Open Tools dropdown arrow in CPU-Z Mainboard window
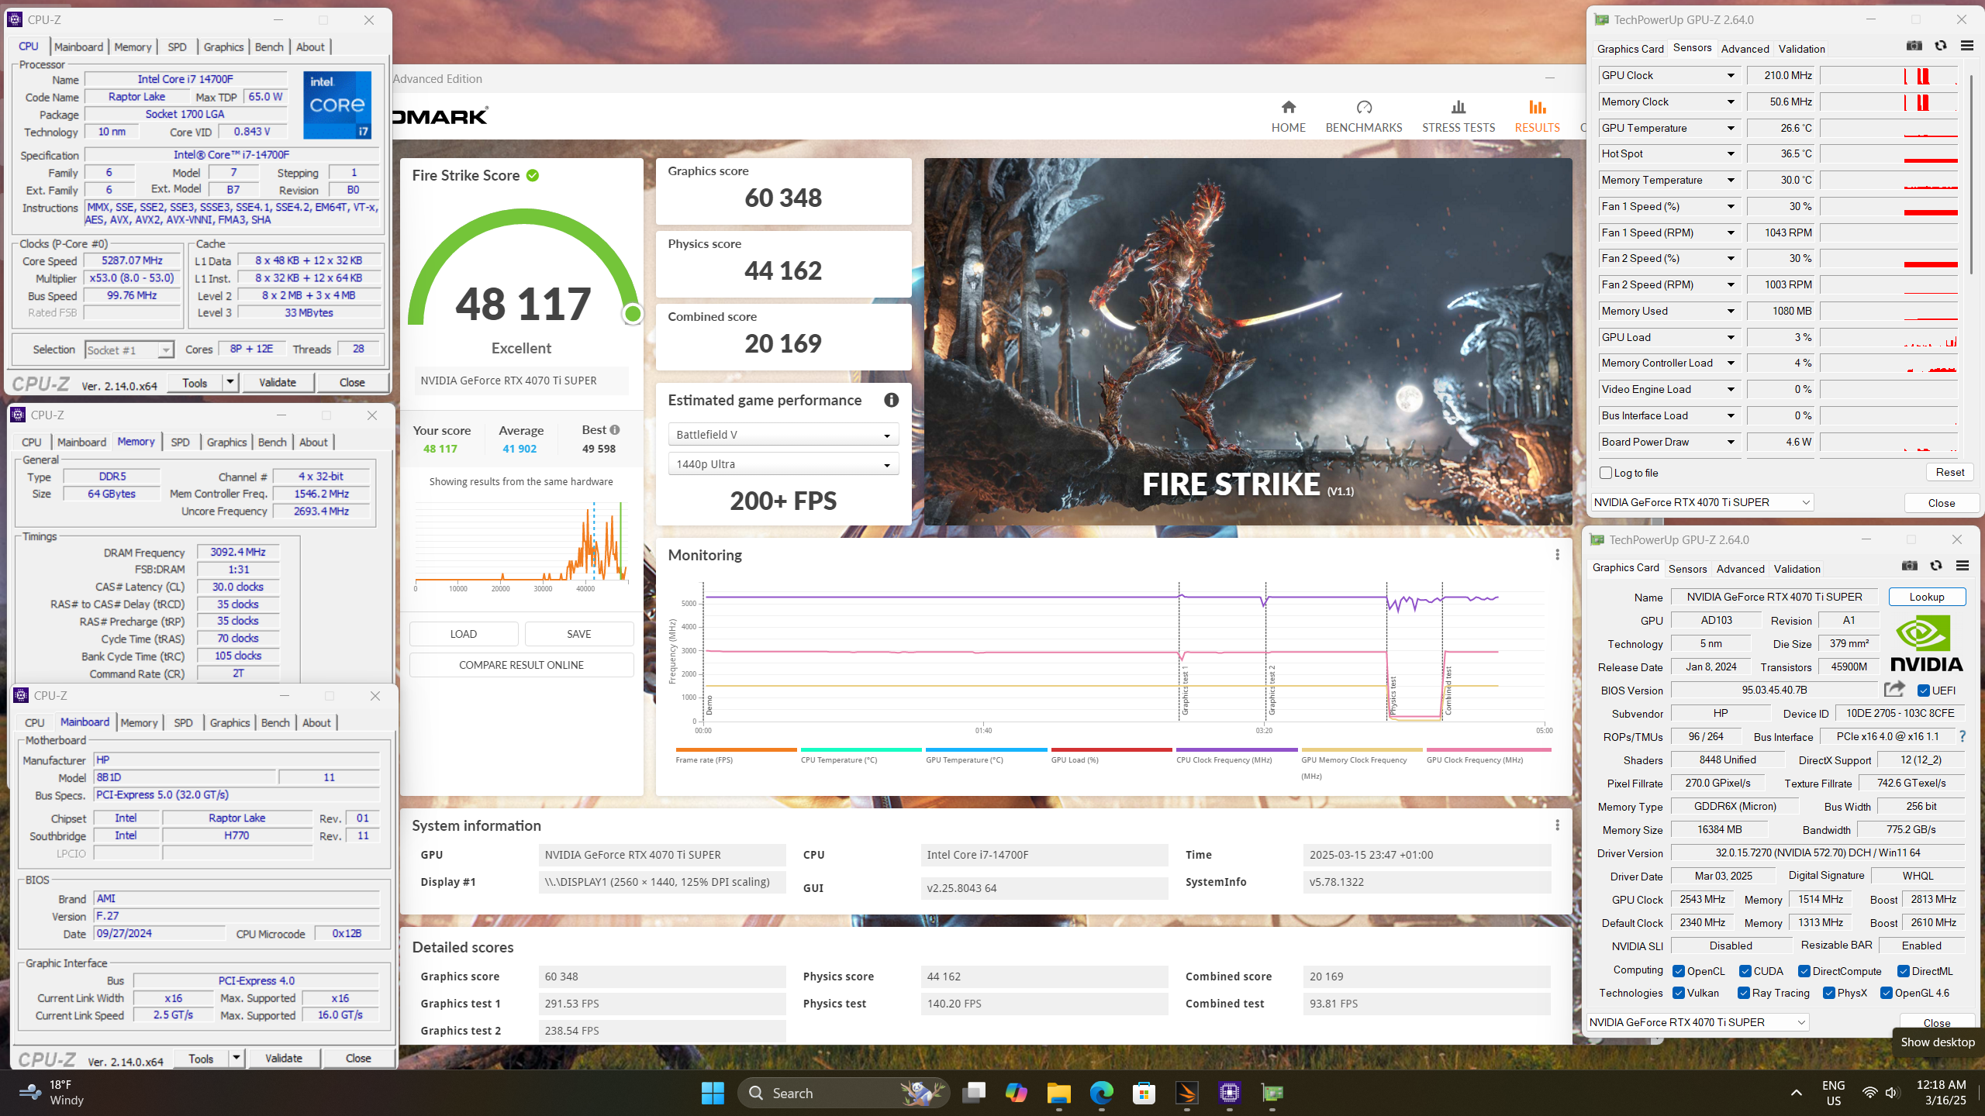The image size is (1985, 1116). pyautogui.click(x=236, y=1058)
